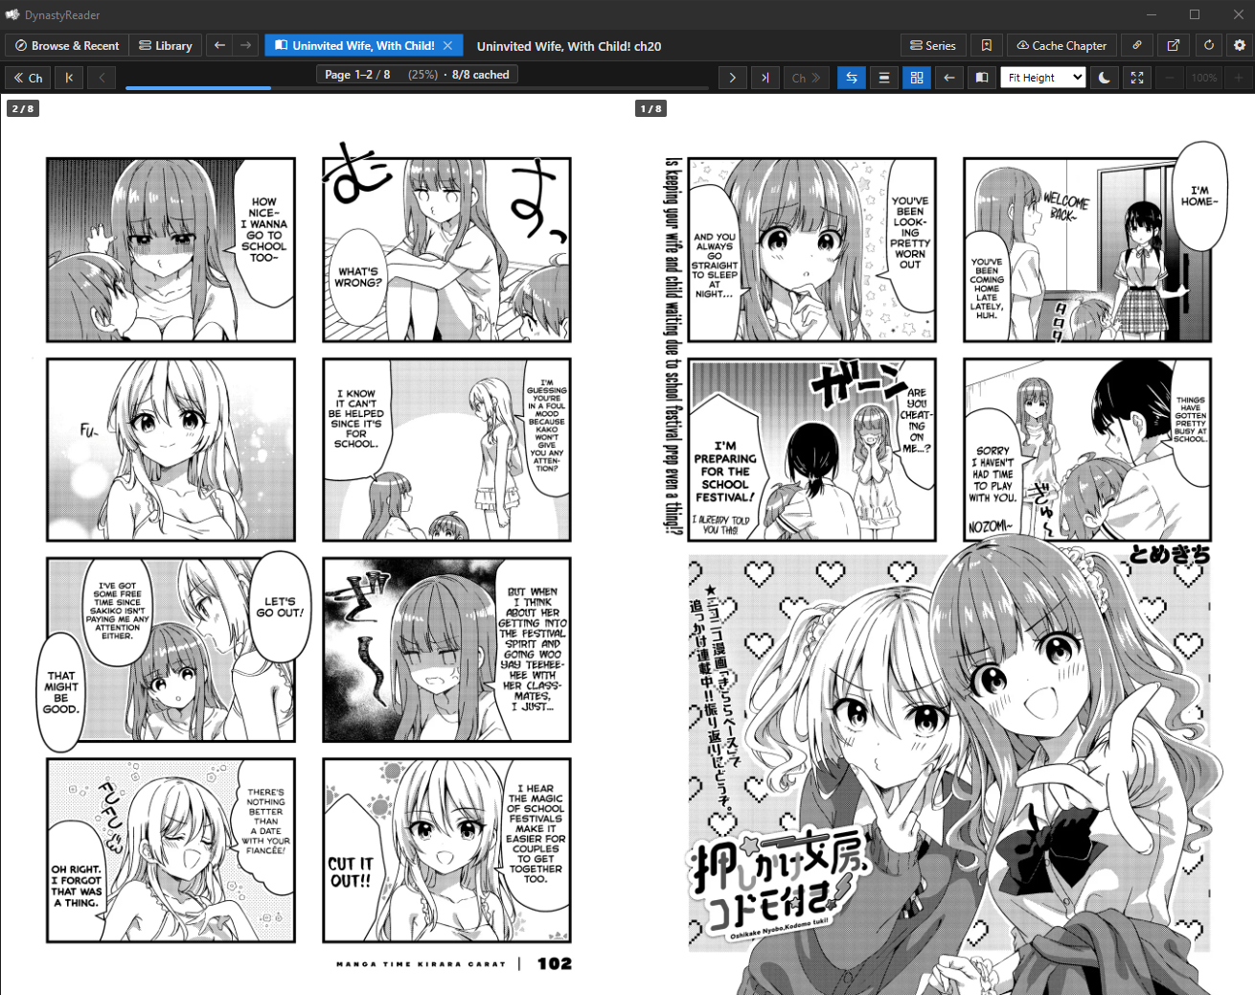Viewport: 1255px width, 995px height.
Task: Go to previous chapter with Ch button
Action: [x=28, y=78]
